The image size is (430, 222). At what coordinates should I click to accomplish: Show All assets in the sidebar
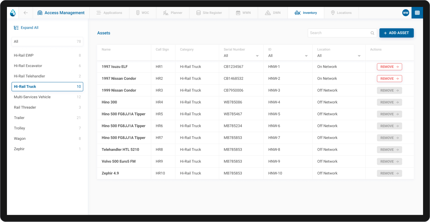pyautogui.click(x=47, y=42)
